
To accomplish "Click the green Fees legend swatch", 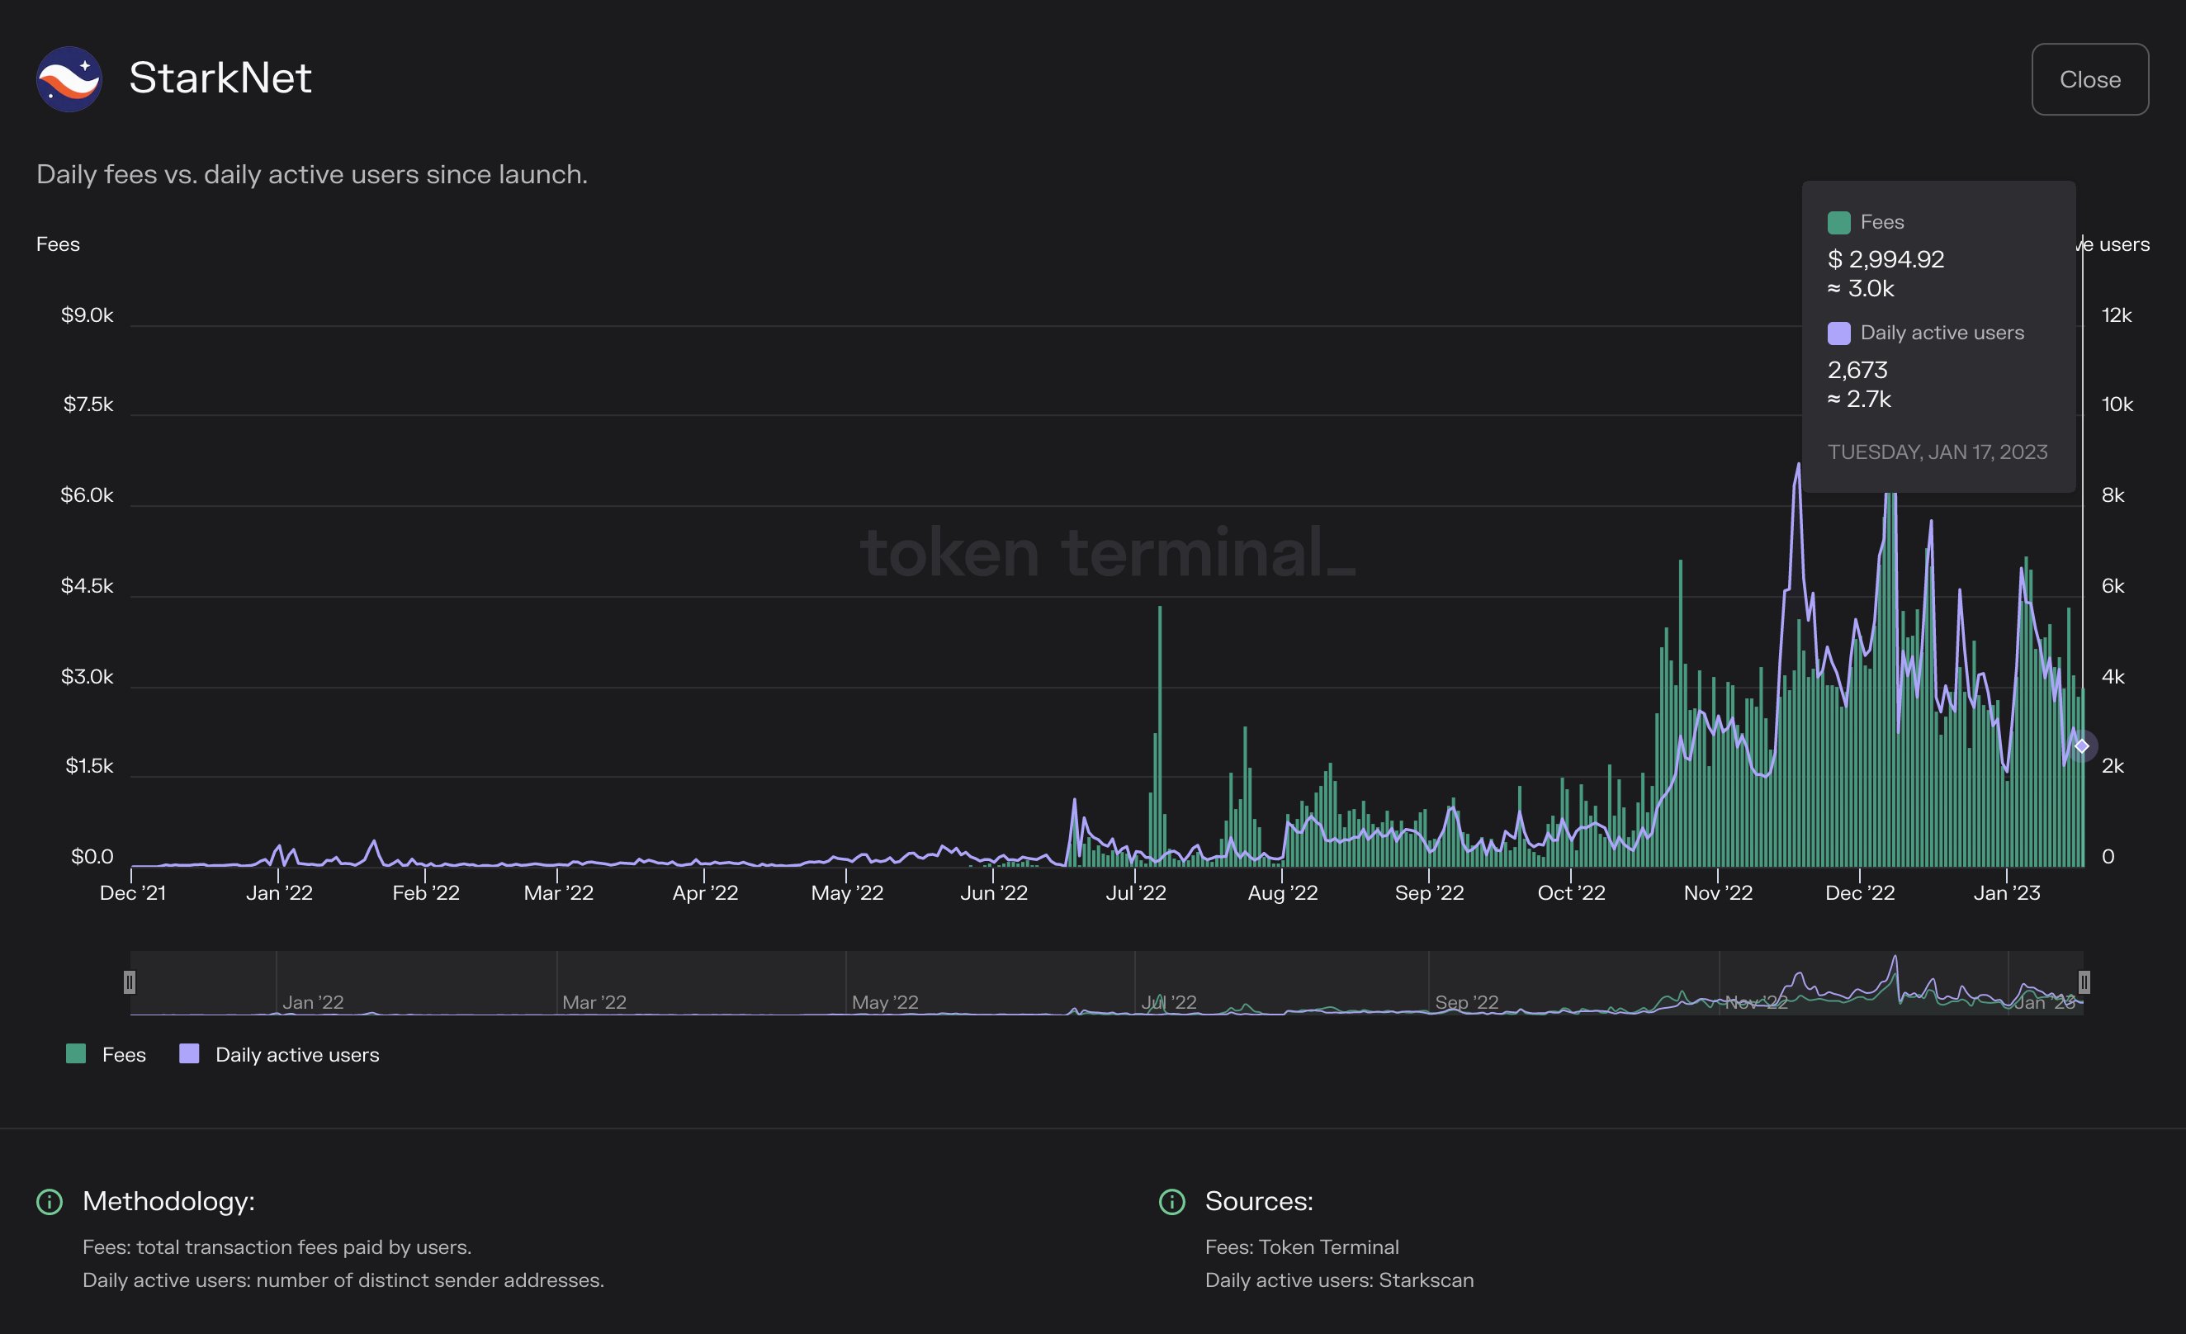I will (76, 1053).
